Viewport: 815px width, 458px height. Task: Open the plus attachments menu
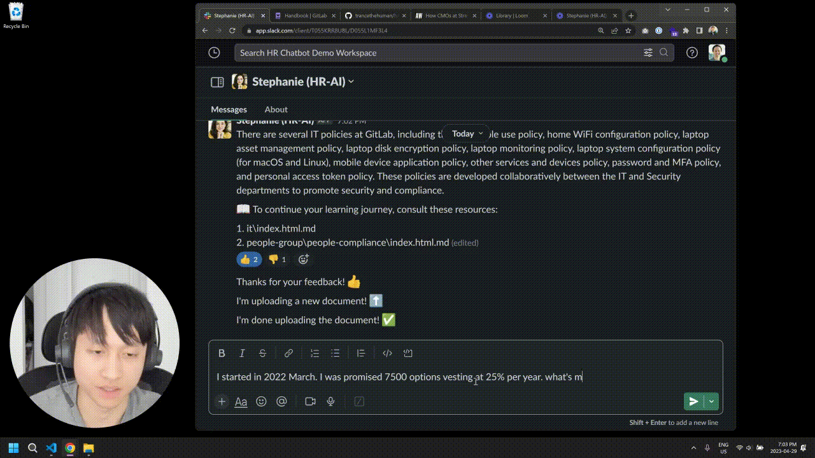[x=222, y=401]
